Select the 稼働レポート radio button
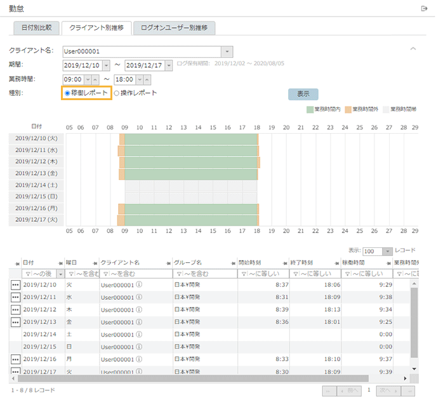The width and height of the screenshot is (436, 398). coord(67,93)
